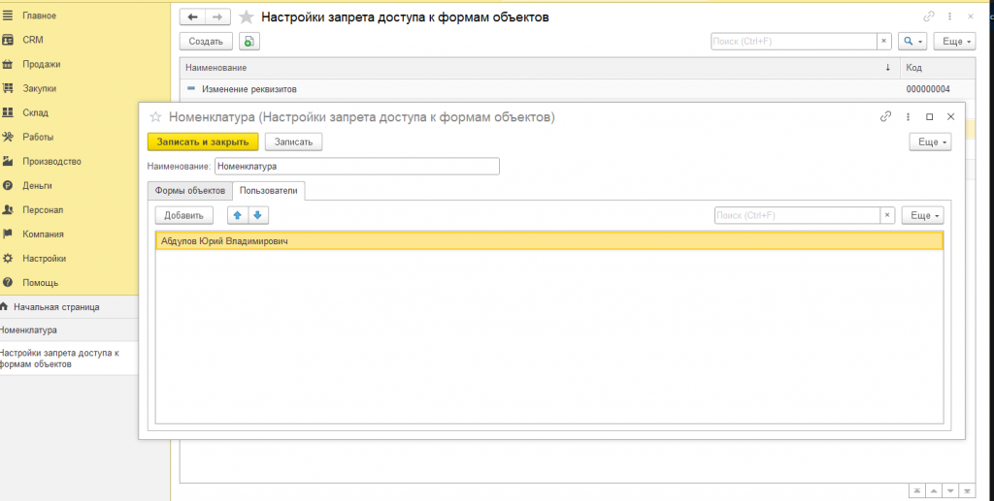994x501 pixels.
Task: Open Настройки запрета доступа open-window tab
Action: [69, 358]
